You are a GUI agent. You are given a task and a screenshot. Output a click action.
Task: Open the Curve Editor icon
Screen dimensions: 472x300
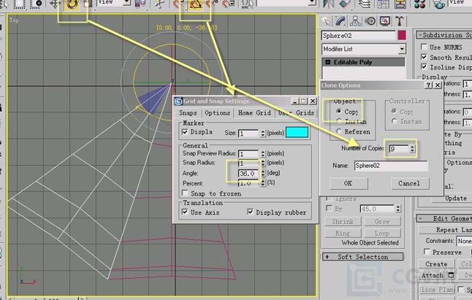coord(383,4)
